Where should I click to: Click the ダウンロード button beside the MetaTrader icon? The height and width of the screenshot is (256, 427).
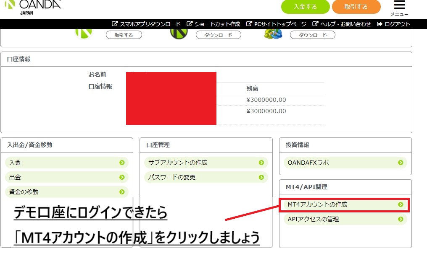pos(313,35)
